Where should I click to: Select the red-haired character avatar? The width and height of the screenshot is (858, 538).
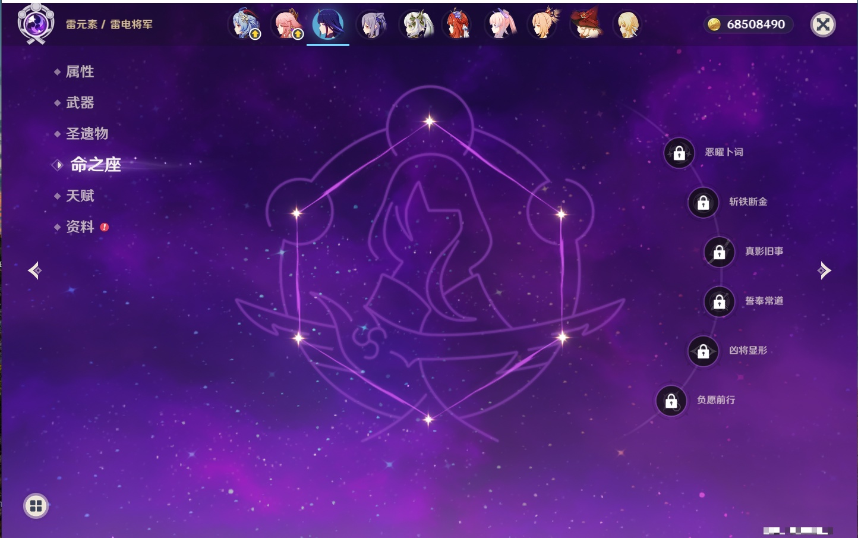coord(458,24)
